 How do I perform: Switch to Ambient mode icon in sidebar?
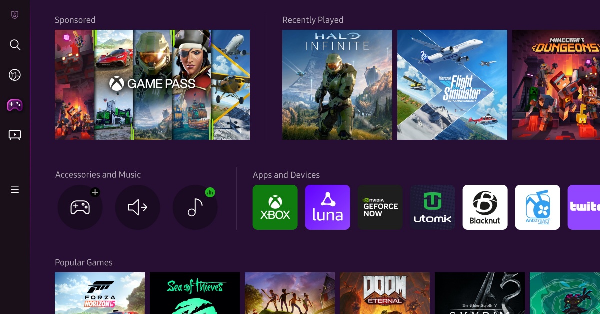click(x=15, y=75)
